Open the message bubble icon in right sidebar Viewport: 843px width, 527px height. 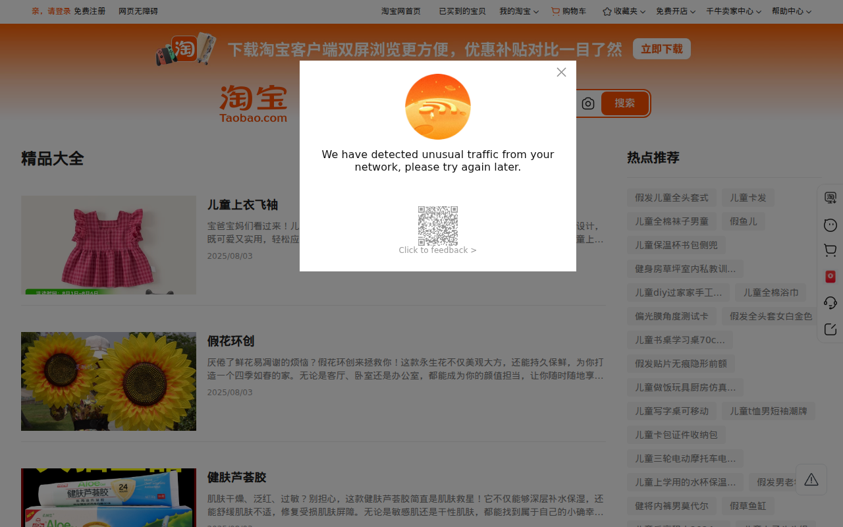point(830,224)
